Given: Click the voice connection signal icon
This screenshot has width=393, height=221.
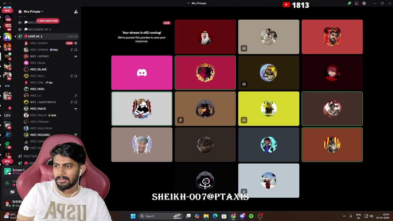Looking at the screenshot, I should pyautogui.click(x=7, y=183).
